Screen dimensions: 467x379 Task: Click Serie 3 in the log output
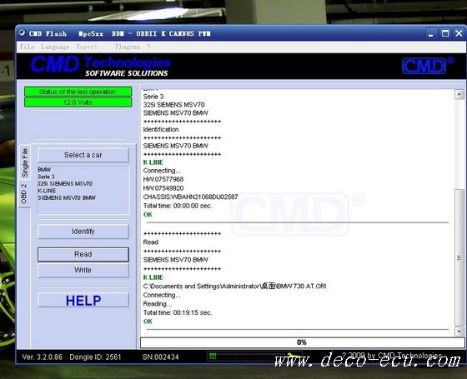(153, 97)
